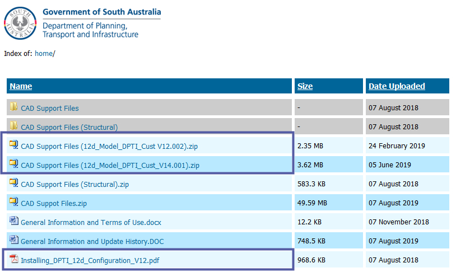Click zip icon for 12d_Model_DPTI_Cust V12.002

coord(14,145)
